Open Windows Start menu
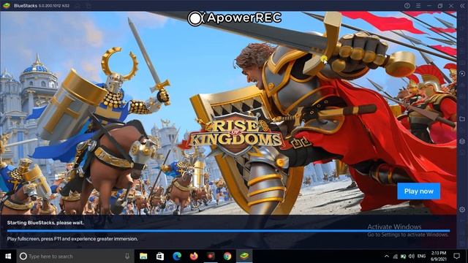This screenshot has height=263, width=468. [x=8, y=256]
